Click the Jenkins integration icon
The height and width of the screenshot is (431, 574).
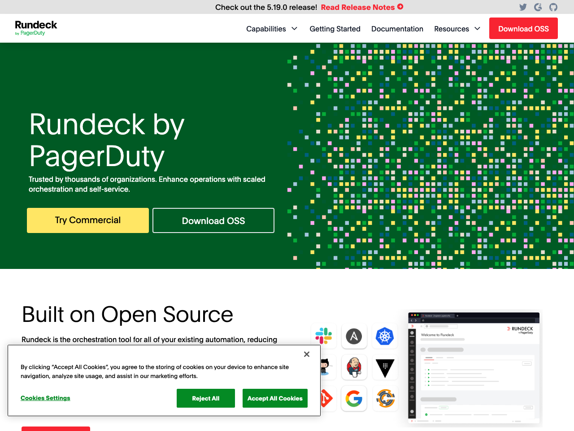click(354, 367)
